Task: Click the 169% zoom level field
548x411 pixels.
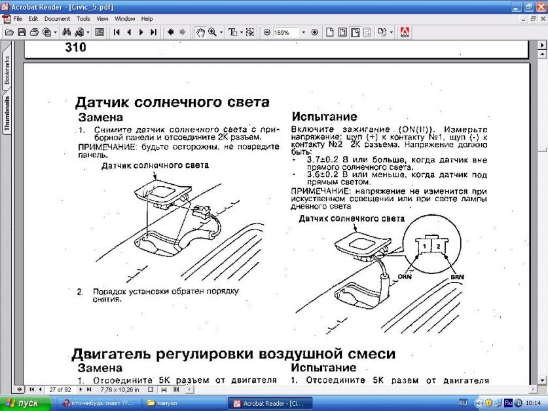Action: (285, 33)
